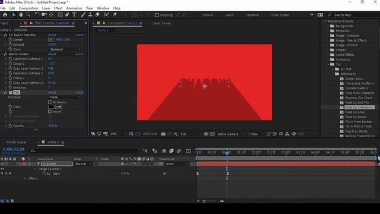This screenshot has height=214, width=380.
Task: Open the 1 View layout dropdown
Action: pyautogui.click(x=255, y=134)
